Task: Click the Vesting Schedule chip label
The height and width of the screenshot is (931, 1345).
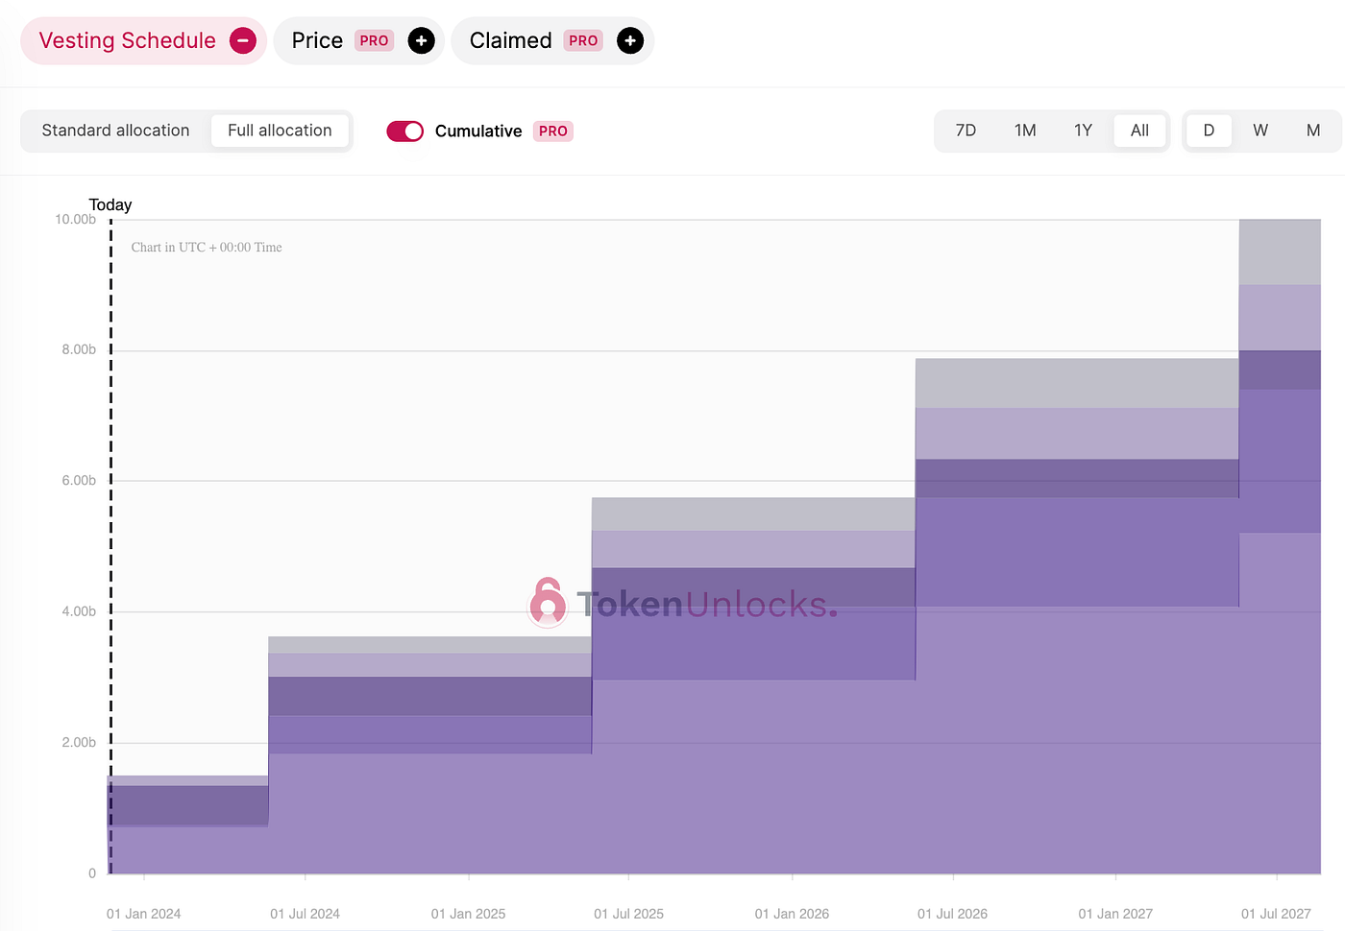Action: 126,40
